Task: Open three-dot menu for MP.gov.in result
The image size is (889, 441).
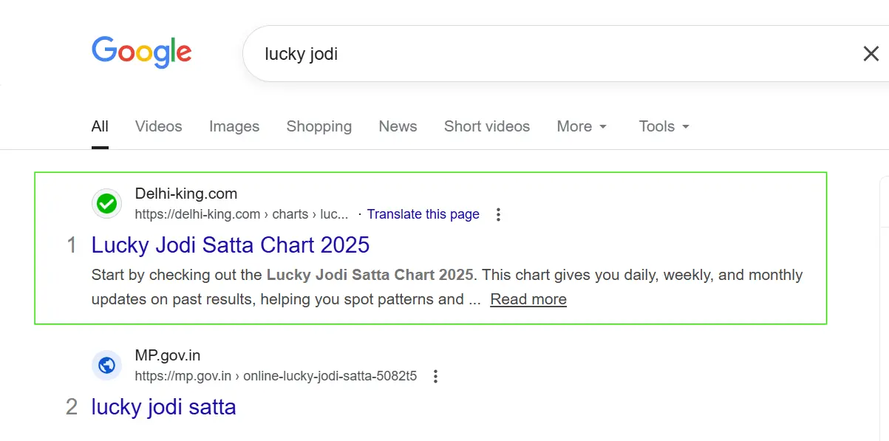Action: [435, 376]
